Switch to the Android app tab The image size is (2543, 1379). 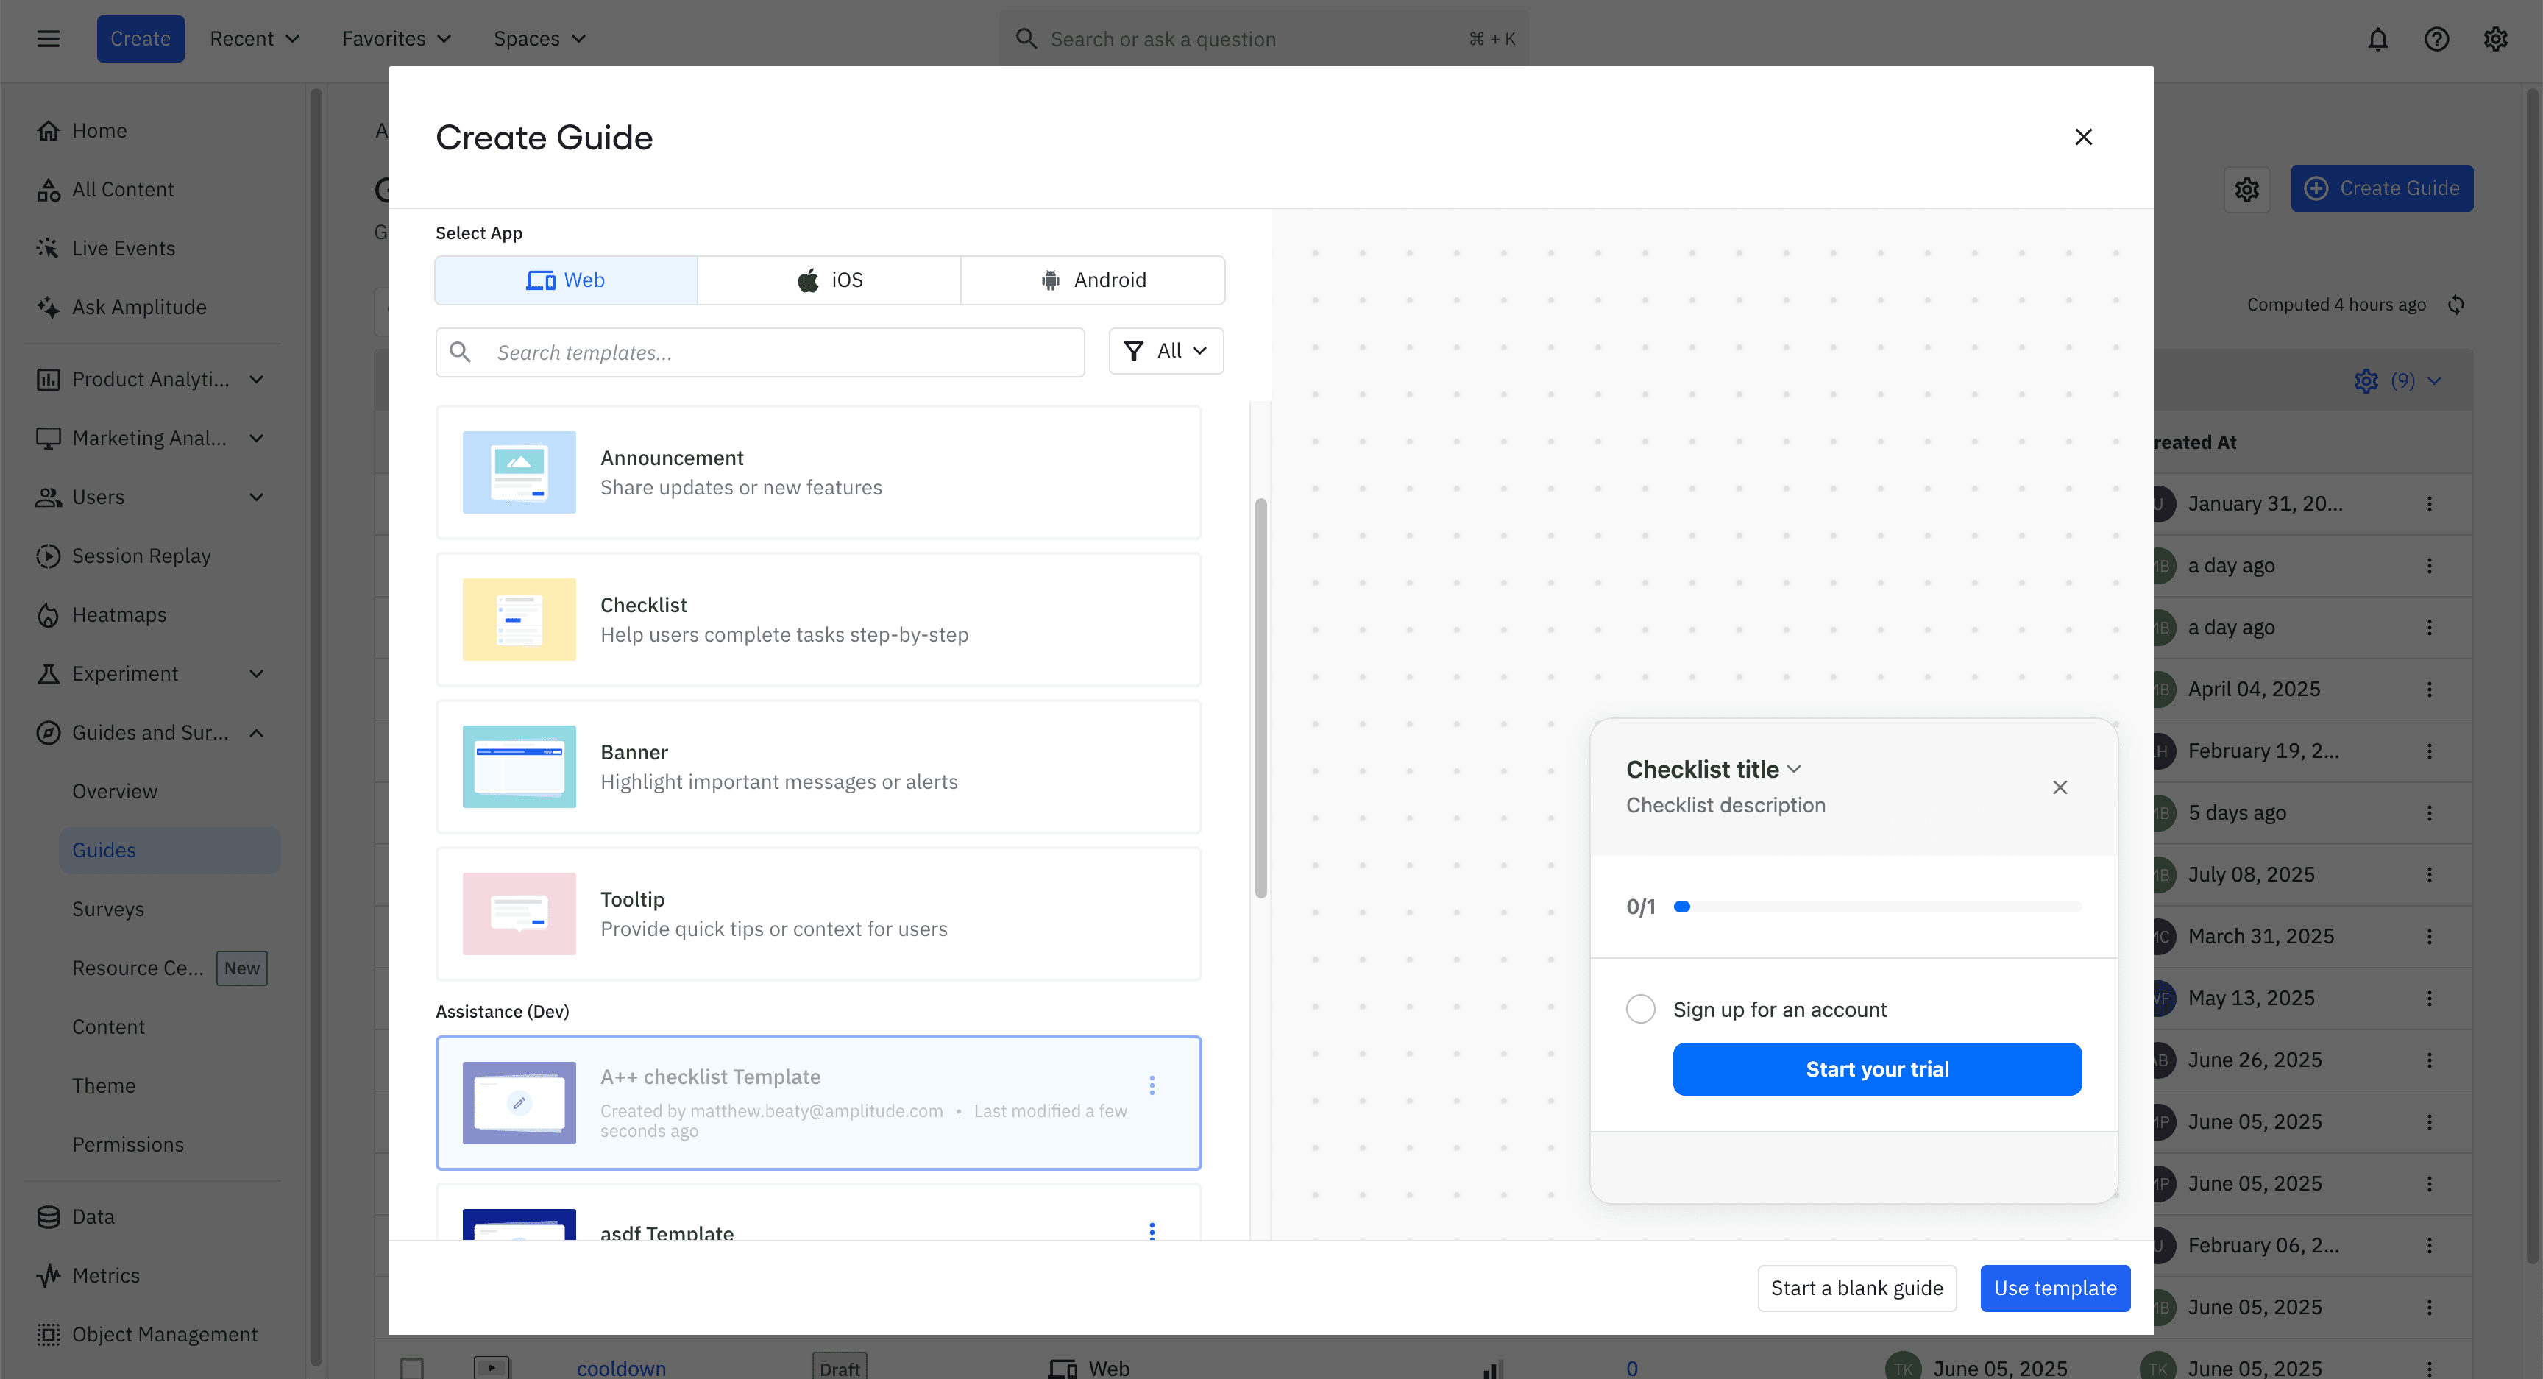coord(1093,280)
